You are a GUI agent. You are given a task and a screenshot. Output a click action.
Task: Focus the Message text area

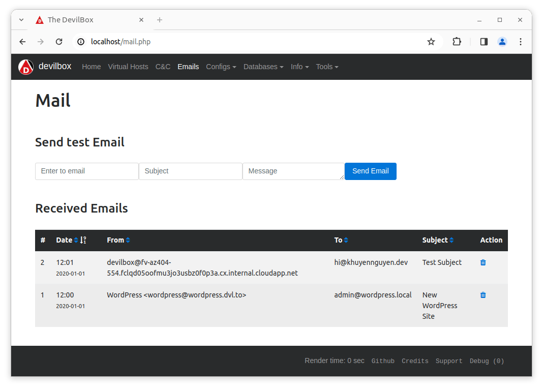293,171
